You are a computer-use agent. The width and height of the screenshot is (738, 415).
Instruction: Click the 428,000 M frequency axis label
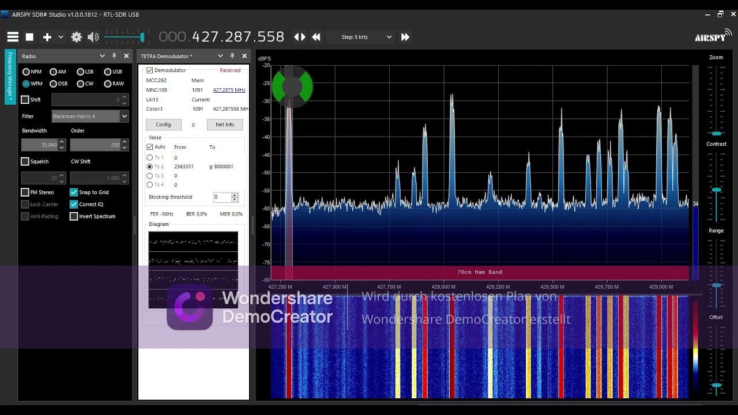(443, 286)
